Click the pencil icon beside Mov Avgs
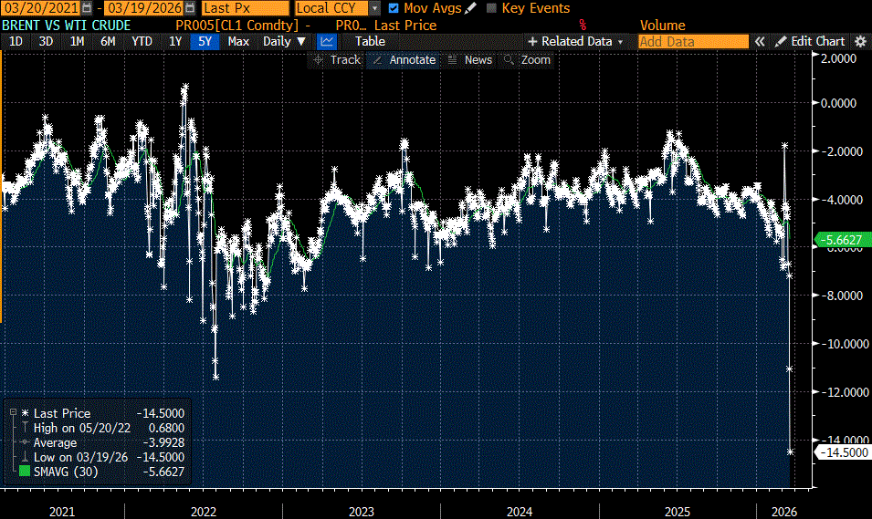This screenshot has height=519, width=872. pyautogui.click(x=471, y=8)
